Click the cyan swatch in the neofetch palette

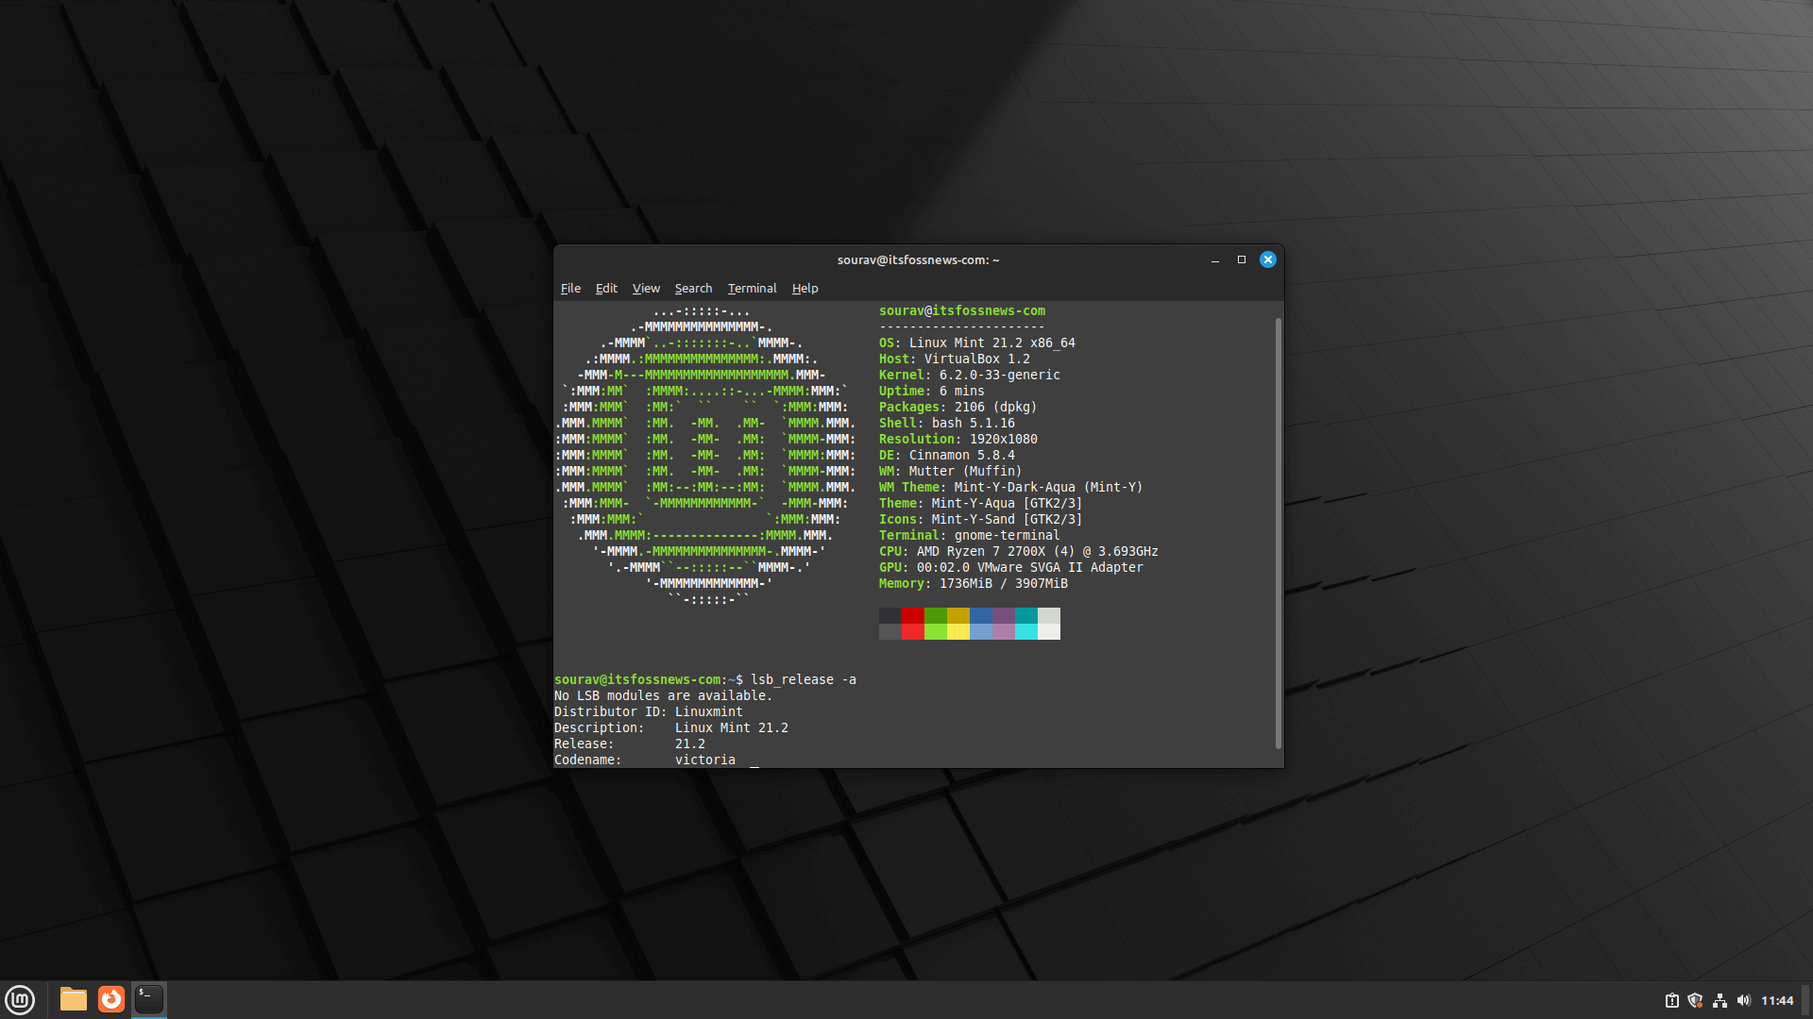tap(1026, 623)
